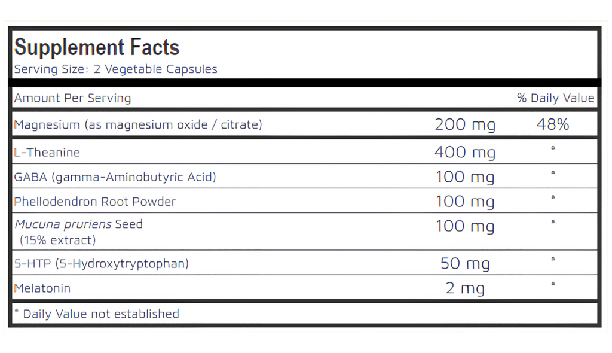Click the Supplement Facts heading
This screenshot has height=353, width=612.
pyautogui.click(x=97, y=47)
